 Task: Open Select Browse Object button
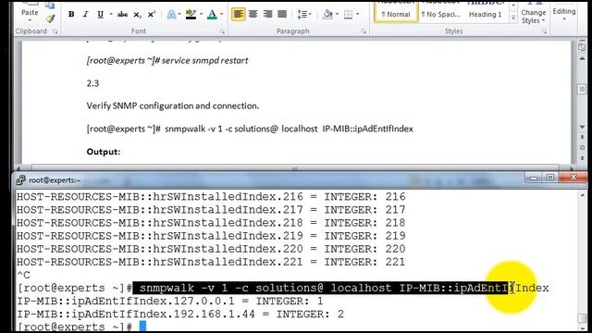(582, 147)
